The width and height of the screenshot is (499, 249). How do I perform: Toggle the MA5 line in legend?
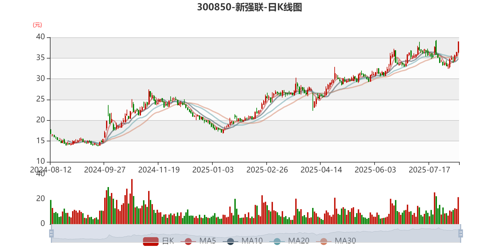point(198,241)
